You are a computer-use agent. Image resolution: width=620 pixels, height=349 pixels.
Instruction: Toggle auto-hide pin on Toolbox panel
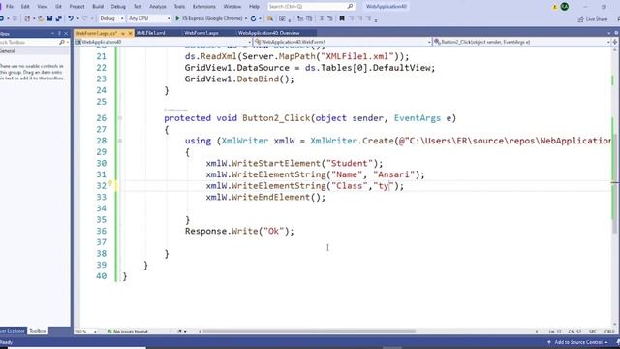click(x=59, y=34)
